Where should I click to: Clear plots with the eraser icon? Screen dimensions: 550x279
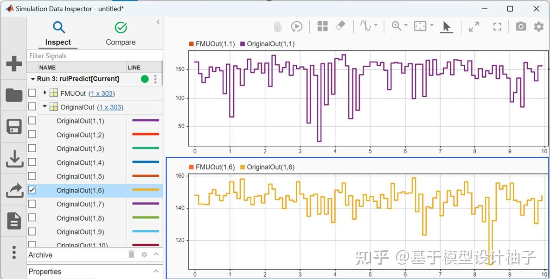tap(340, 25)
